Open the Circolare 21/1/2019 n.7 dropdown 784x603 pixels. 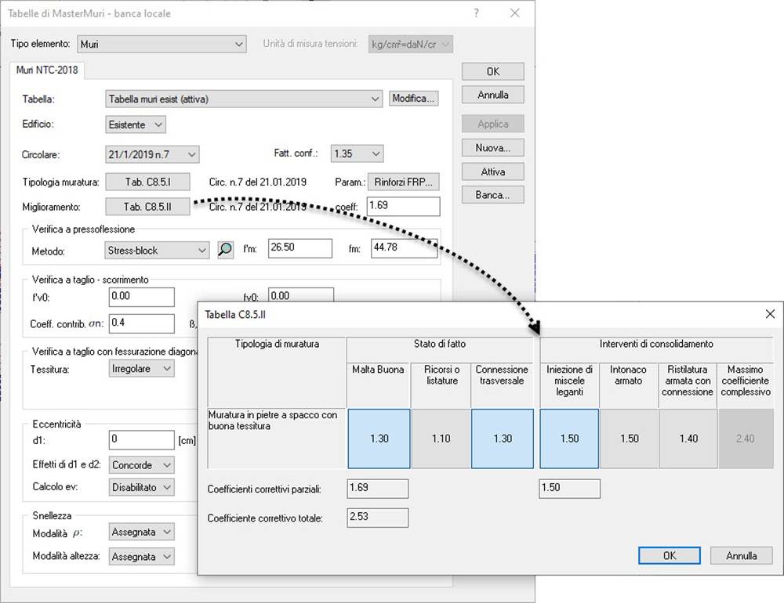click(x=152, y=154)
